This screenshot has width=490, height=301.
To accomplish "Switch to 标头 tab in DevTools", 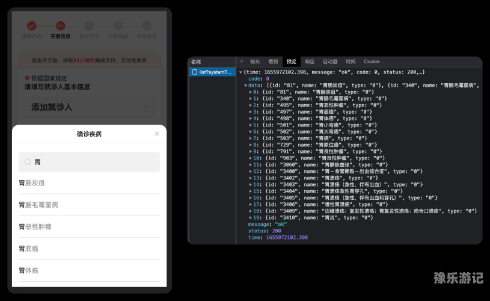I will click(255, 61).
